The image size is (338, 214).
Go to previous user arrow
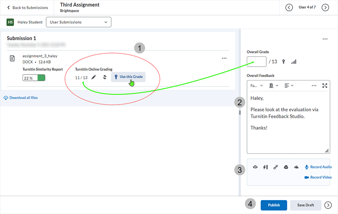click(x=289, y=8)
